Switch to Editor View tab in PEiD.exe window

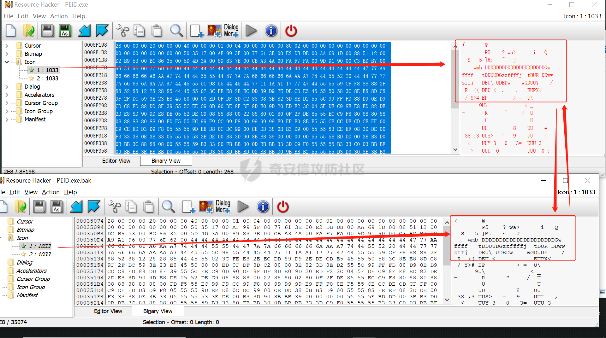(116, 161)
